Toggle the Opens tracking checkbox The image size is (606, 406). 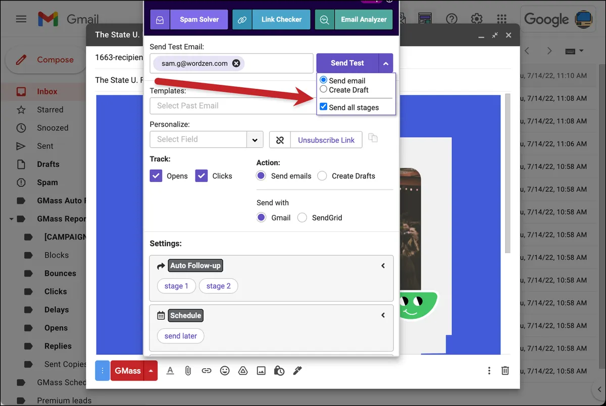coord(156,176)
